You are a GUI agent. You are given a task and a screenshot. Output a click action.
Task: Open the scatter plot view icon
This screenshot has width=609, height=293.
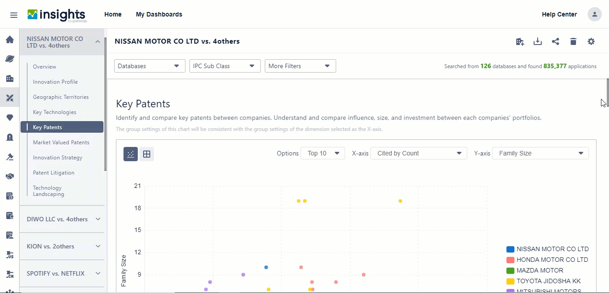[130, 154]
